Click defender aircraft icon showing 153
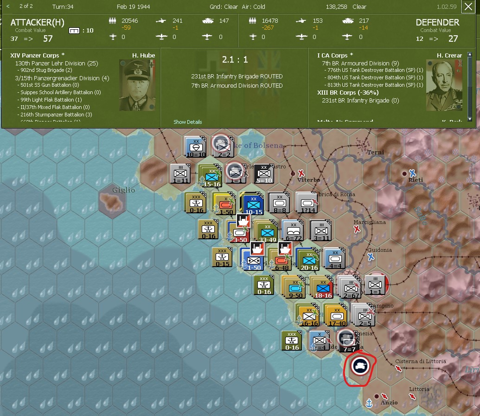The image size is (480, 416). point(301,21)
